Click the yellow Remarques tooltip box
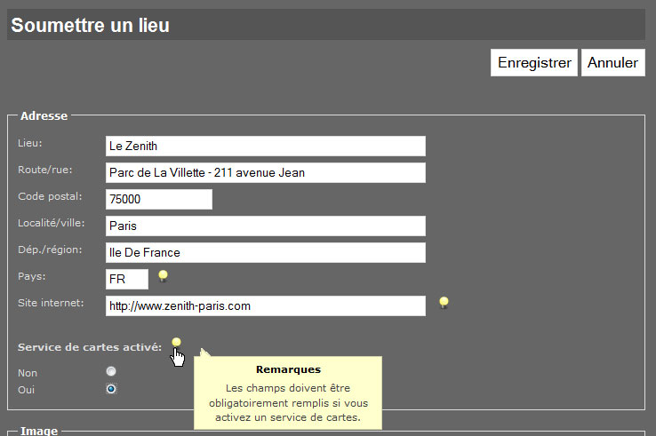Viewport: 656px width, 436px height. [x=288, y=393]
